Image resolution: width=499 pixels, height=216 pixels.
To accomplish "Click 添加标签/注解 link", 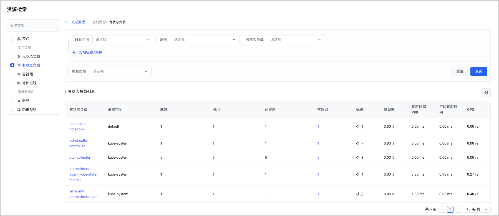I will coord(90,53).
